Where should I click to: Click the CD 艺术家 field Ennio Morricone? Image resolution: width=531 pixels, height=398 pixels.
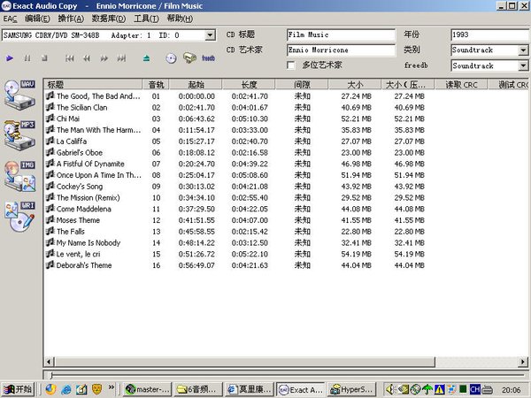point(341,50)
